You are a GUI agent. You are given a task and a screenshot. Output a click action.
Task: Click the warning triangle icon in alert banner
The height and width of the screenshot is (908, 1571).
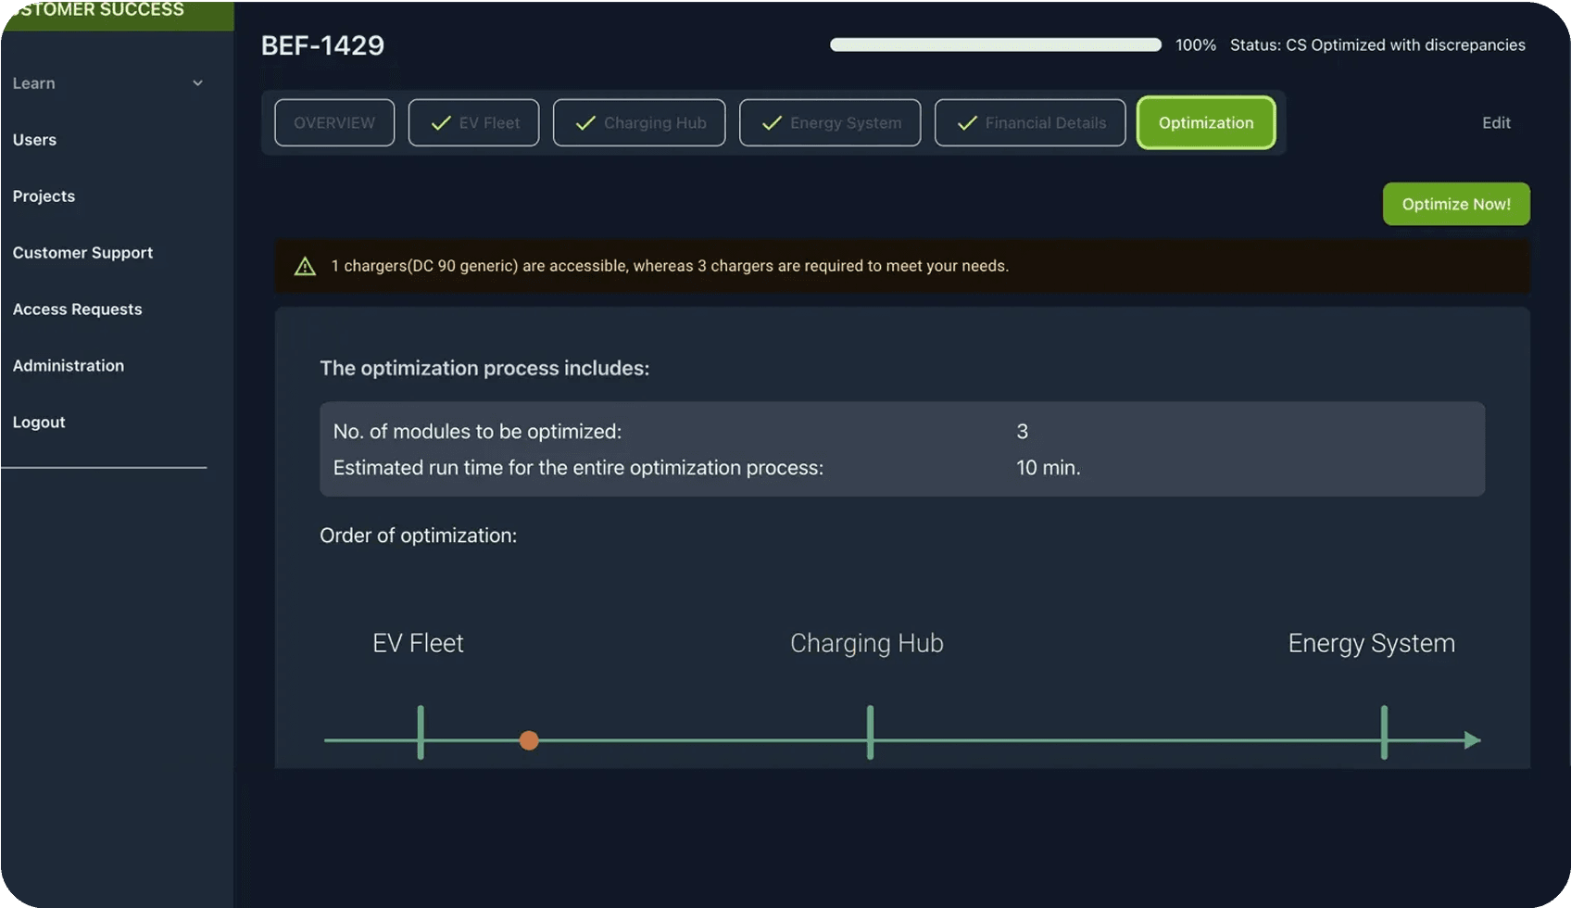tap(305, 267)
